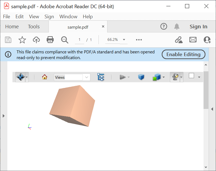
Task: Open background color dropdown arrow
Action: 199,77
